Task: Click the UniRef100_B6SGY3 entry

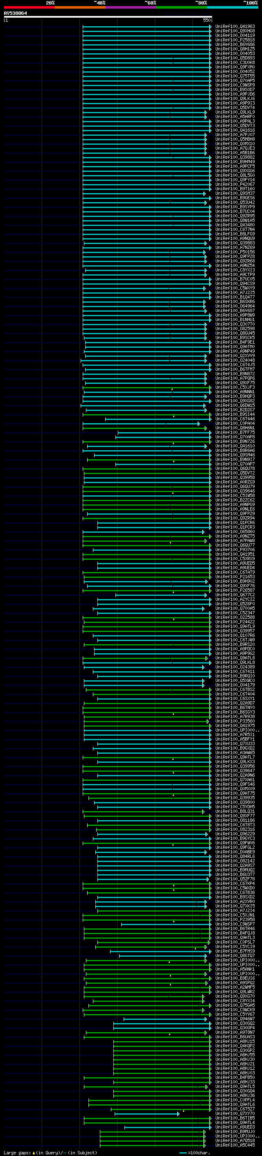Action: coord(235,712)
